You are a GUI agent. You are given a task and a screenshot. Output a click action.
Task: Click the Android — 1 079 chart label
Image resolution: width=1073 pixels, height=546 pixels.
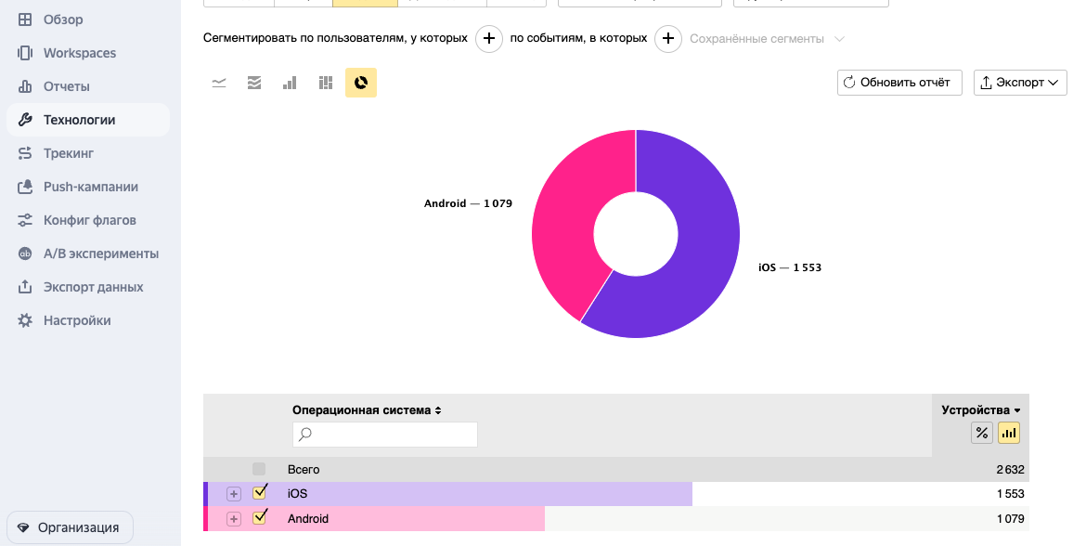(x=468, y=203)
